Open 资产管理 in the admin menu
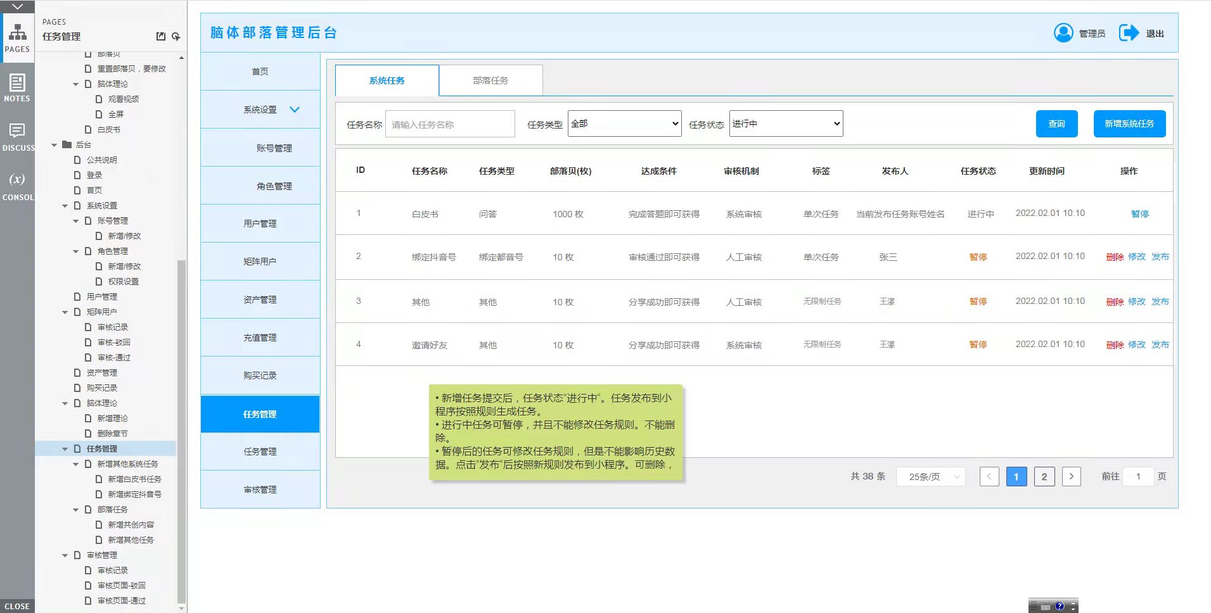 coord(260,300)
